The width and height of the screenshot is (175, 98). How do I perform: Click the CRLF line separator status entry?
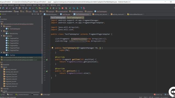click(145, 97)
